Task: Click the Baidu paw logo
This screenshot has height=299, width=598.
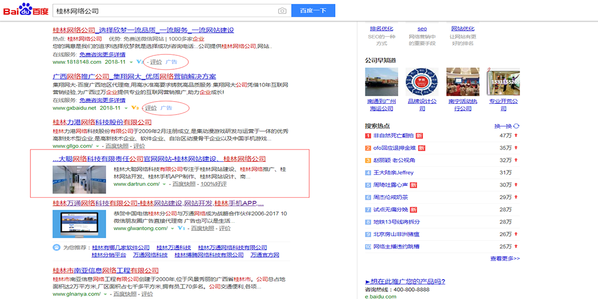Action: (26, 10)
